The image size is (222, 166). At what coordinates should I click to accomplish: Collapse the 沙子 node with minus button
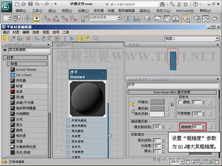click(x=103, y=72)
